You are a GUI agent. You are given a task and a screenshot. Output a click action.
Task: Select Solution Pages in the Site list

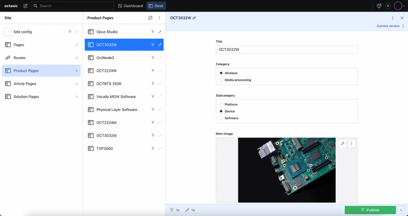tap(41, 97)
